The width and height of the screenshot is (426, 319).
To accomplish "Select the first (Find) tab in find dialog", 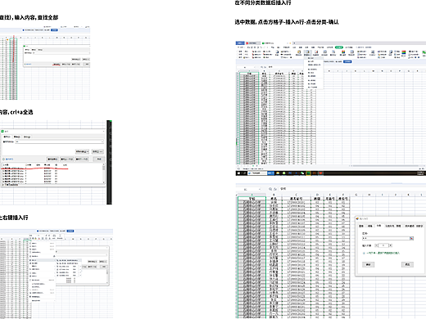I will (7, 137).
